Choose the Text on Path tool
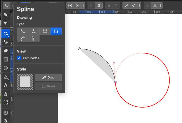Image resolution: width=182 pixels, height=123 pixels. [x=6, y=94]
